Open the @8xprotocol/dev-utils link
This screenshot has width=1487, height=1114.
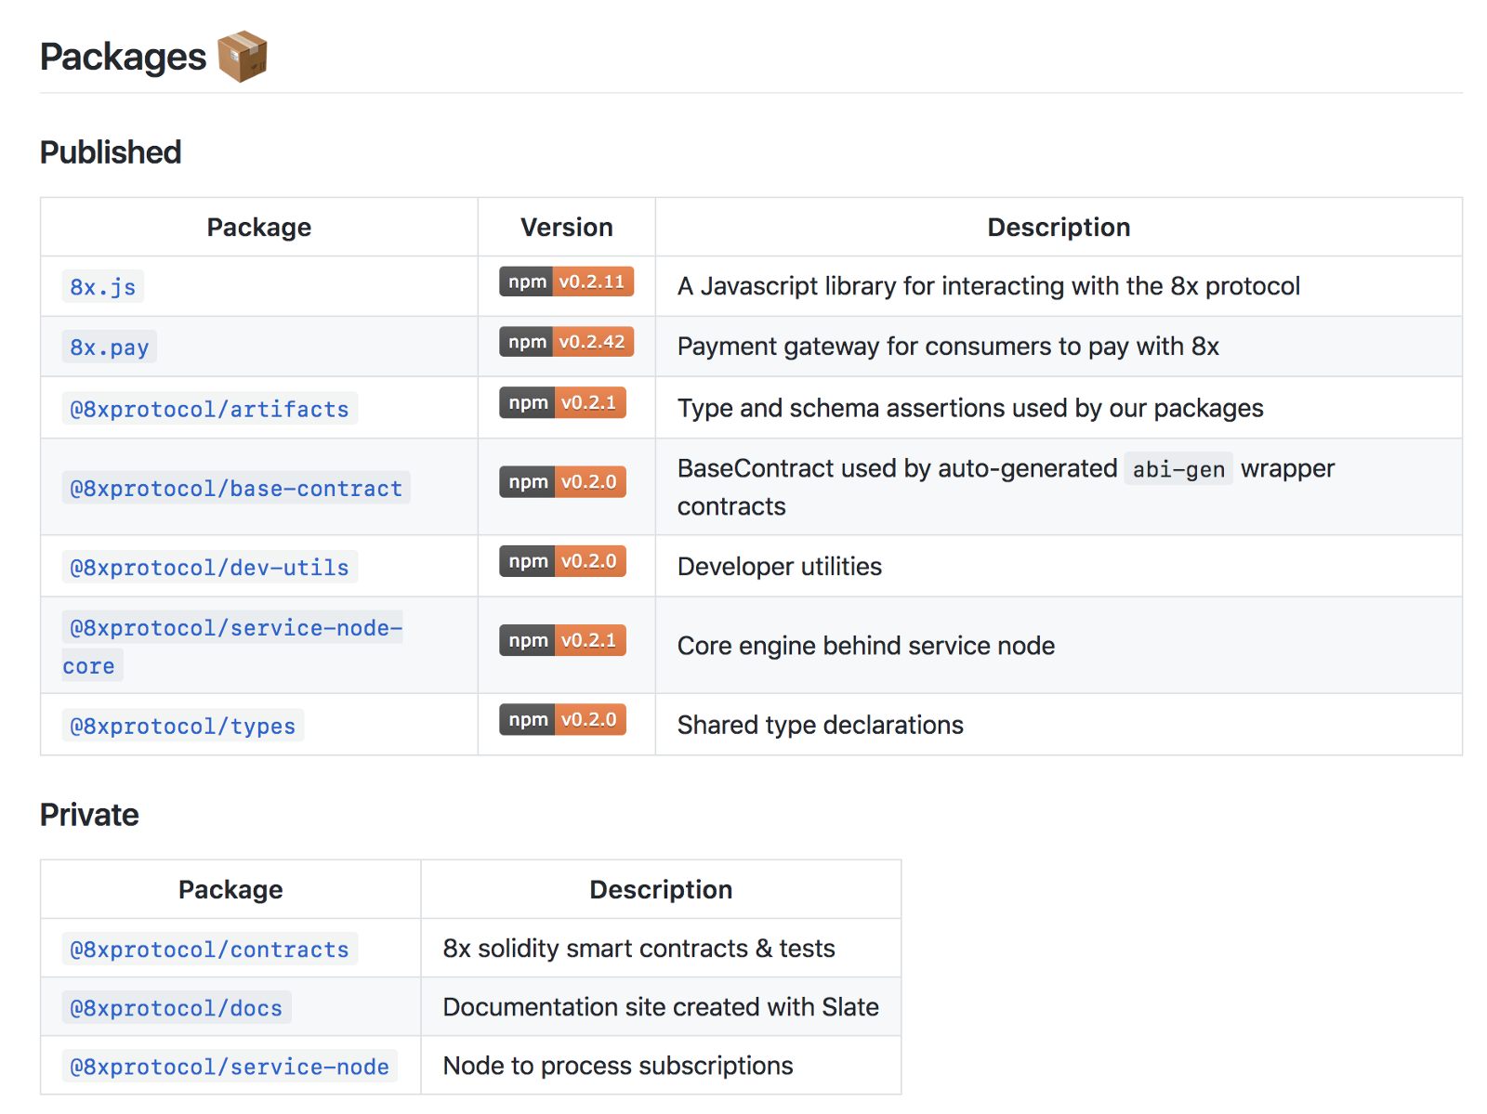click(x=209, y=567)
